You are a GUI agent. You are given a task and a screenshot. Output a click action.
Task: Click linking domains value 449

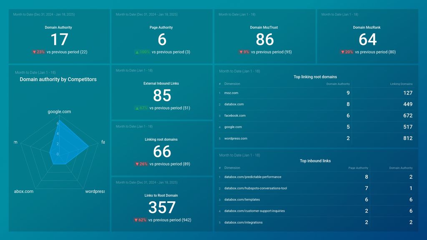(x=408, y=104)
